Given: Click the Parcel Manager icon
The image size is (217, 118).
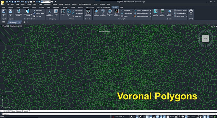Looking at the screenshot, I should tap(155, 13).
